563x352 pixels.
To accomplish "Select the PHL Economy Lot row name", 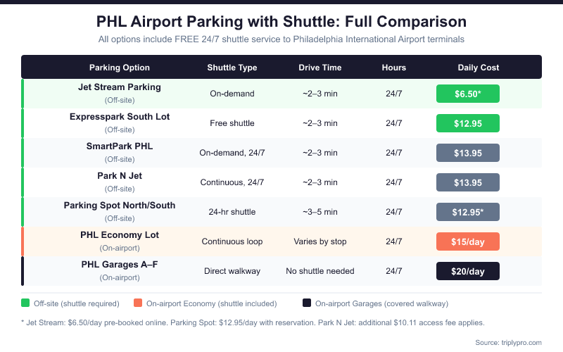I will (x=120, y=235).
